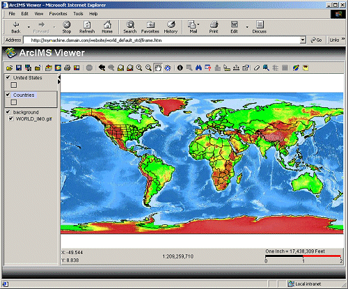Open the query tool with question mark
This screenshot has height=289, width=348.
208,68
